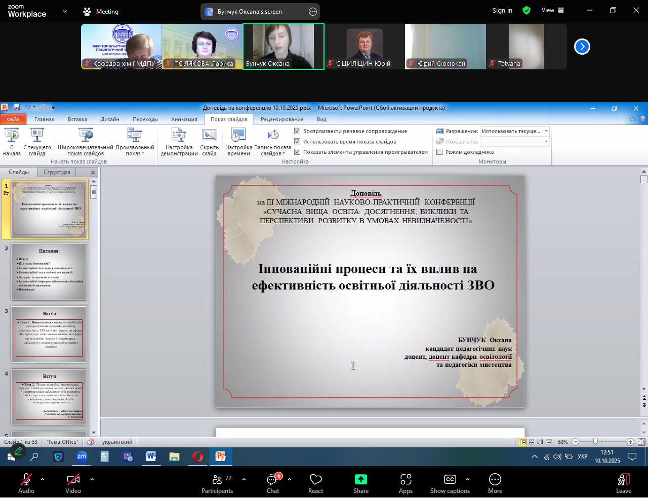Image resolution: width=648 pixels, height=498 pixels.
Task: Click Sign in link in Zoom
Action: click(x=502, y=10)
